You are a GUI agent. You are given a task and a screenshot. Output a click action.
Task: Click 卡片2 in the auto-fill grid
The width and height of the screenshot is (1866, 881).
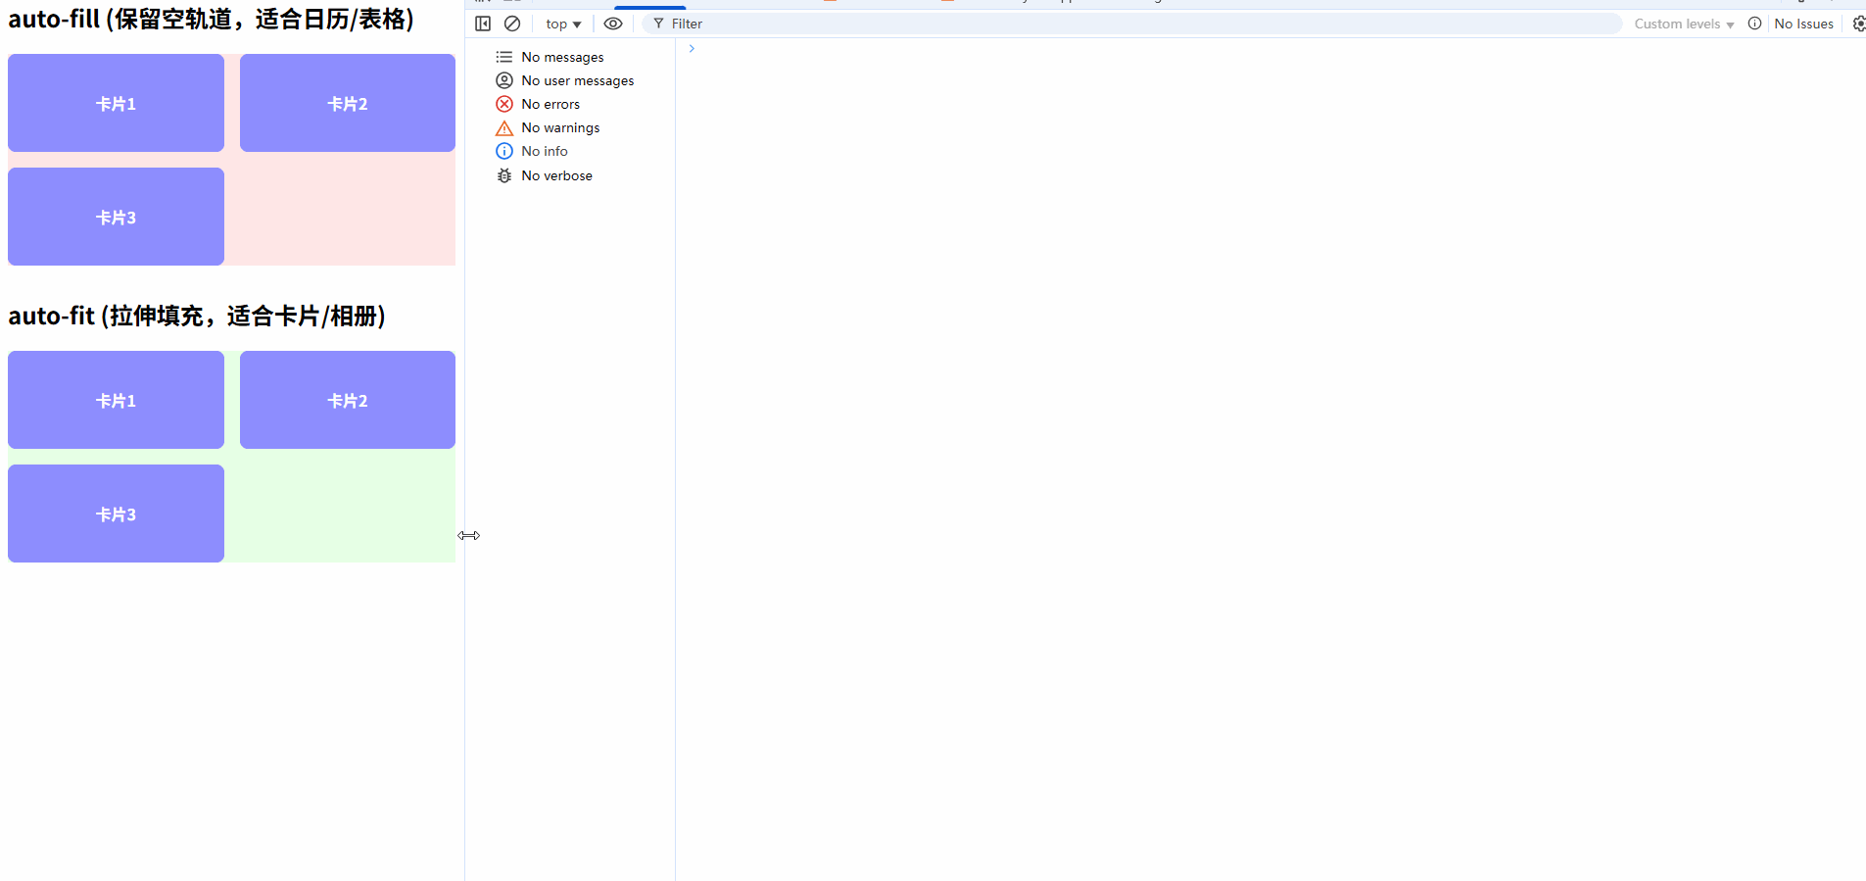click(x=348, y=103)
